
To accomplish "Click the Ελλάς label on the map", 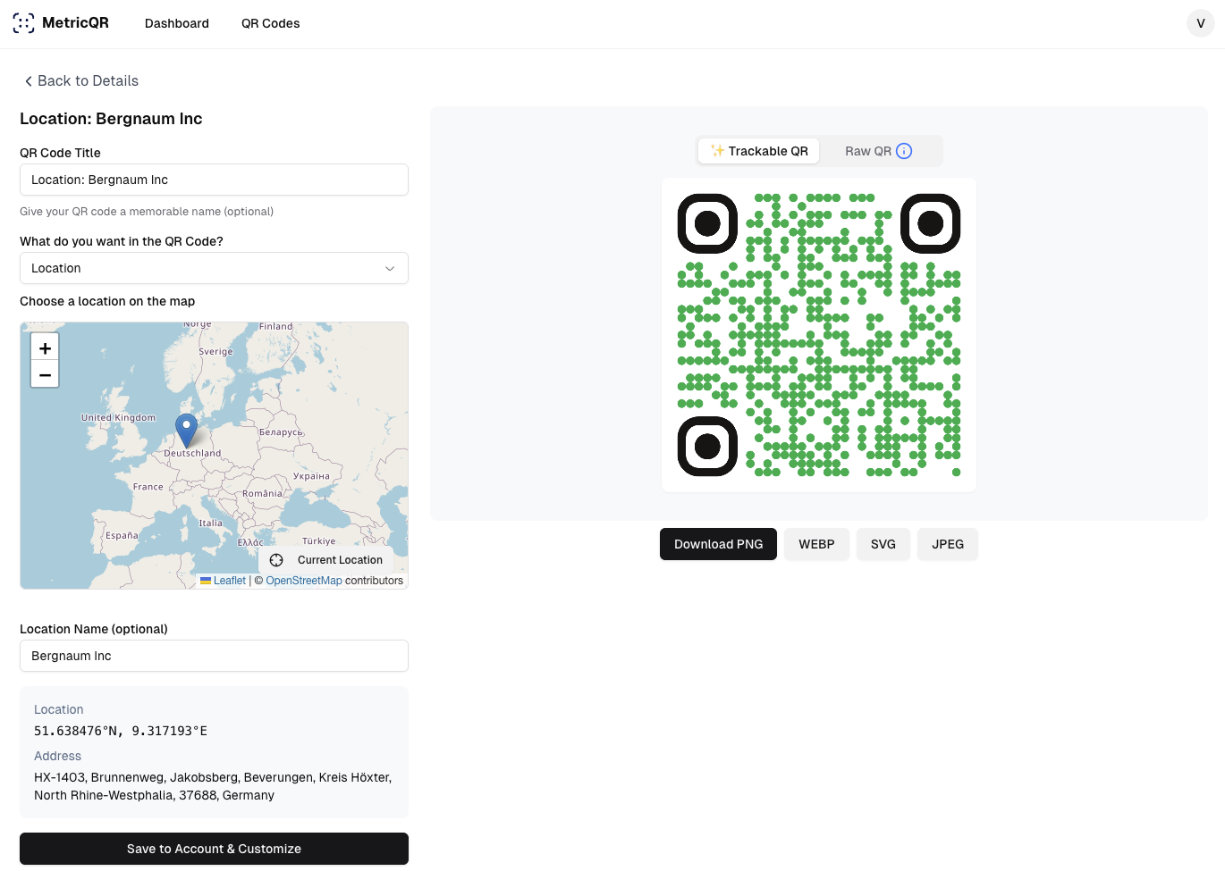I will pyautogui.click(x=250, y=542).
